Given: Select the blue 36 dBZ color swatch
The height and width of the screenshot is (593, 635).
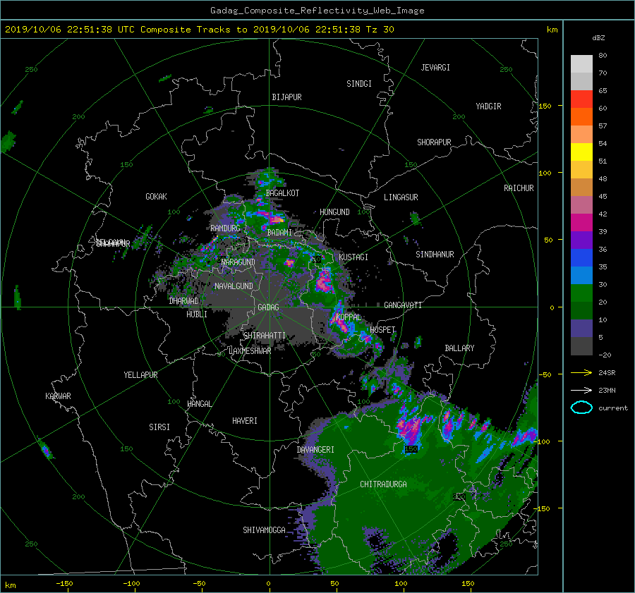Looking at the screenshot, I should click(581, 257).
